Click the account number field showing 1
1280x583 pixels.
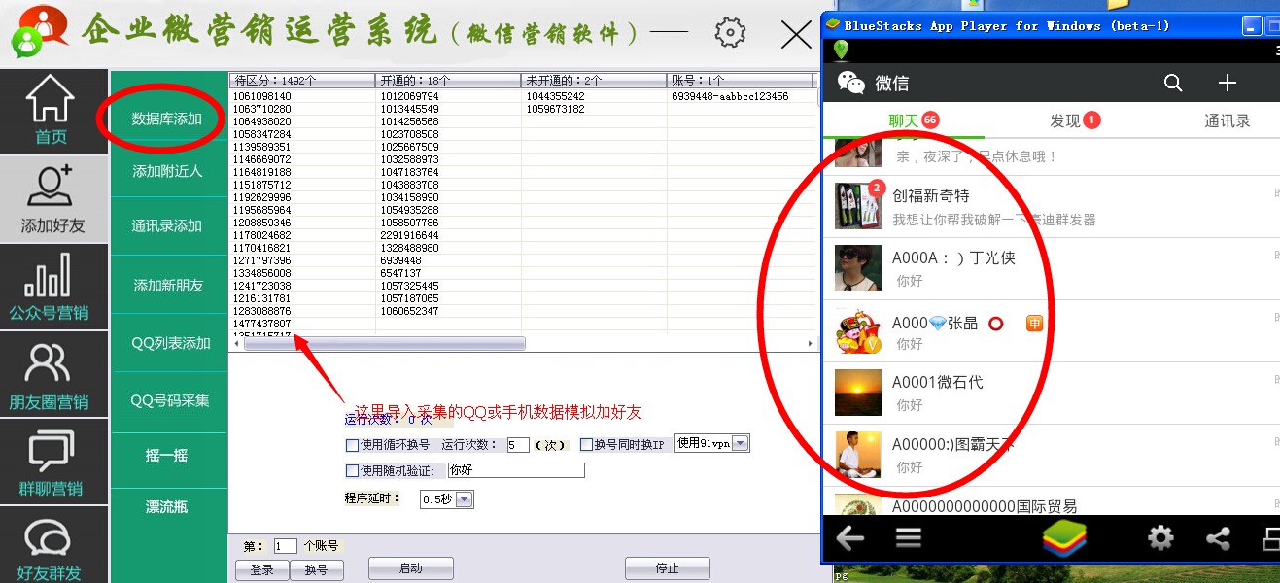286,546
